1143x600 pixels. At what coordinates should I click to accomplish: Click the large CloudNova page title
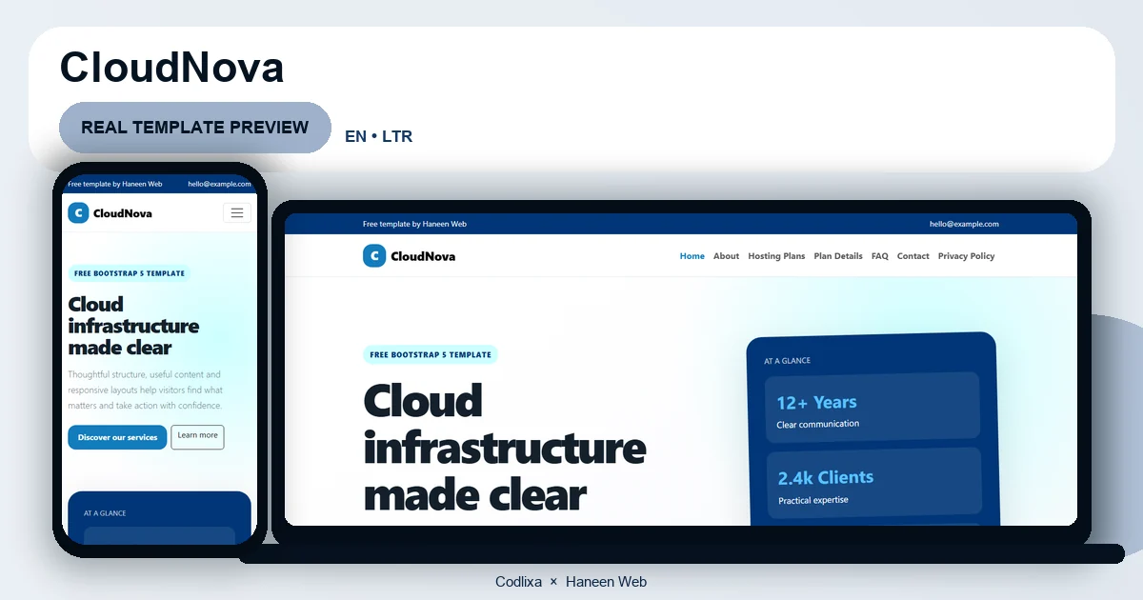[x=171, y=68]
